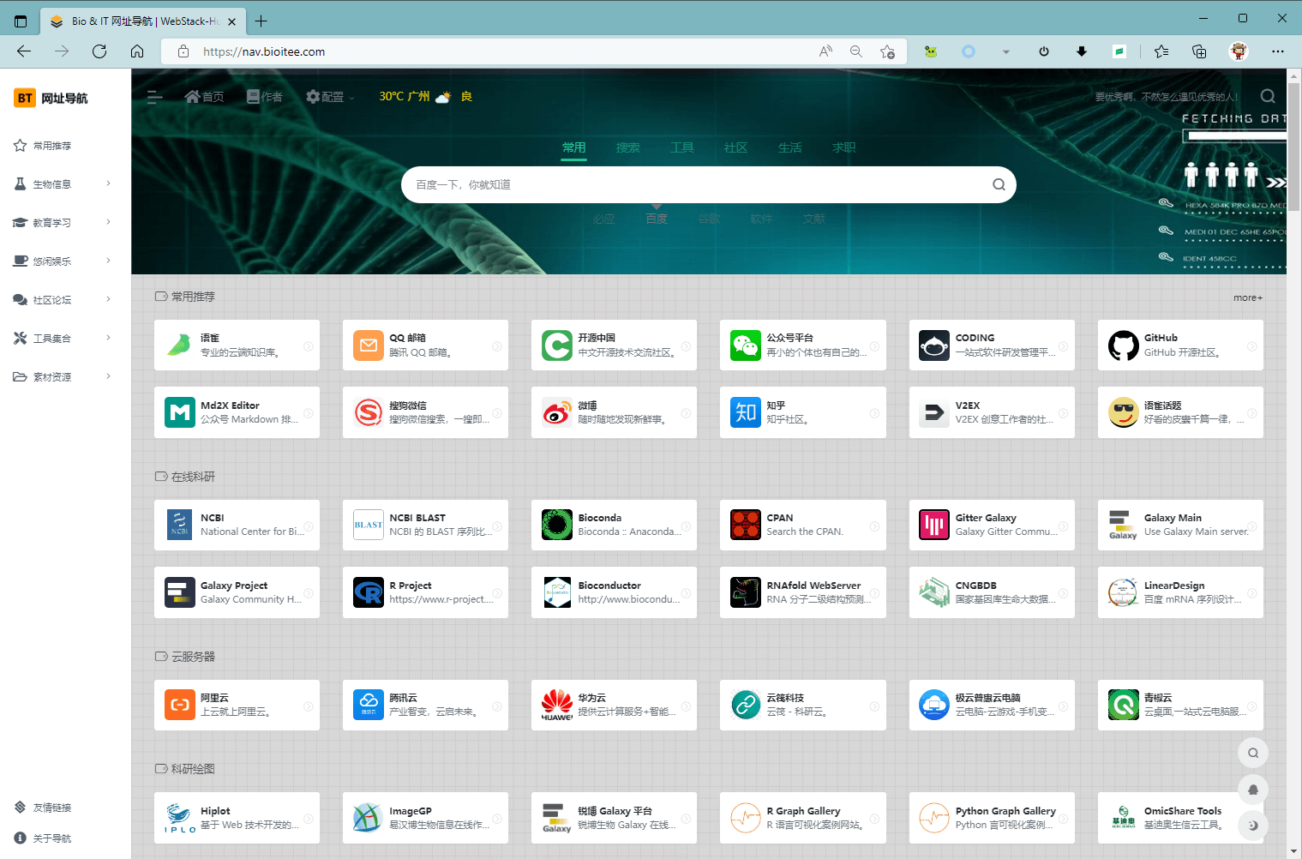Go to 首页 in top navigation
1302x859 pixels.
(x=205, y=97)
